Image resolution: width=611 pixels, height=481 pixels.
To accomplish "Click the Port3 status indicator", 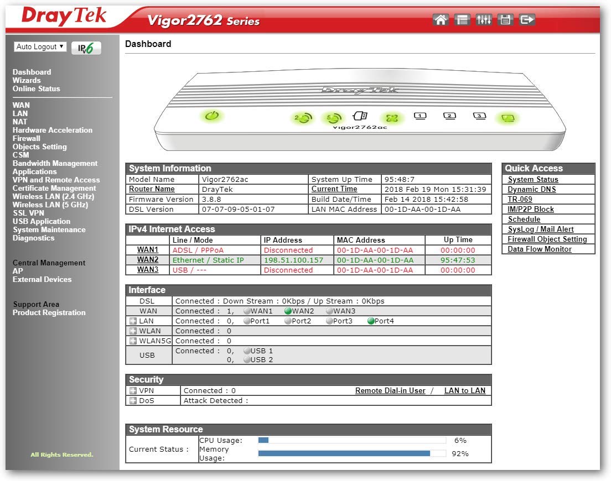I will tap(329, 321).
